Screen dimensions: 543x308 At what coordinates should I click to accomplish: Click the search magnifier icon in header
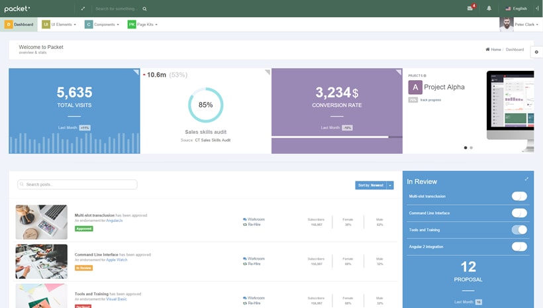pyautogui.click(x=144, y=9)
